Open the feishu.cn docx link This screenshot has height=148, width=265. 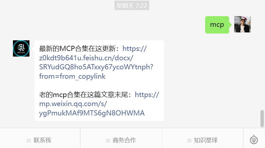[x=96, y=63]
